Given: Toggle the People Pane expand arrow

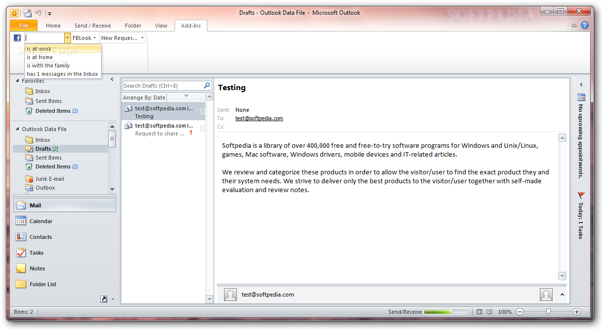Looking at the screenshot, I should (x=562, y=295).
